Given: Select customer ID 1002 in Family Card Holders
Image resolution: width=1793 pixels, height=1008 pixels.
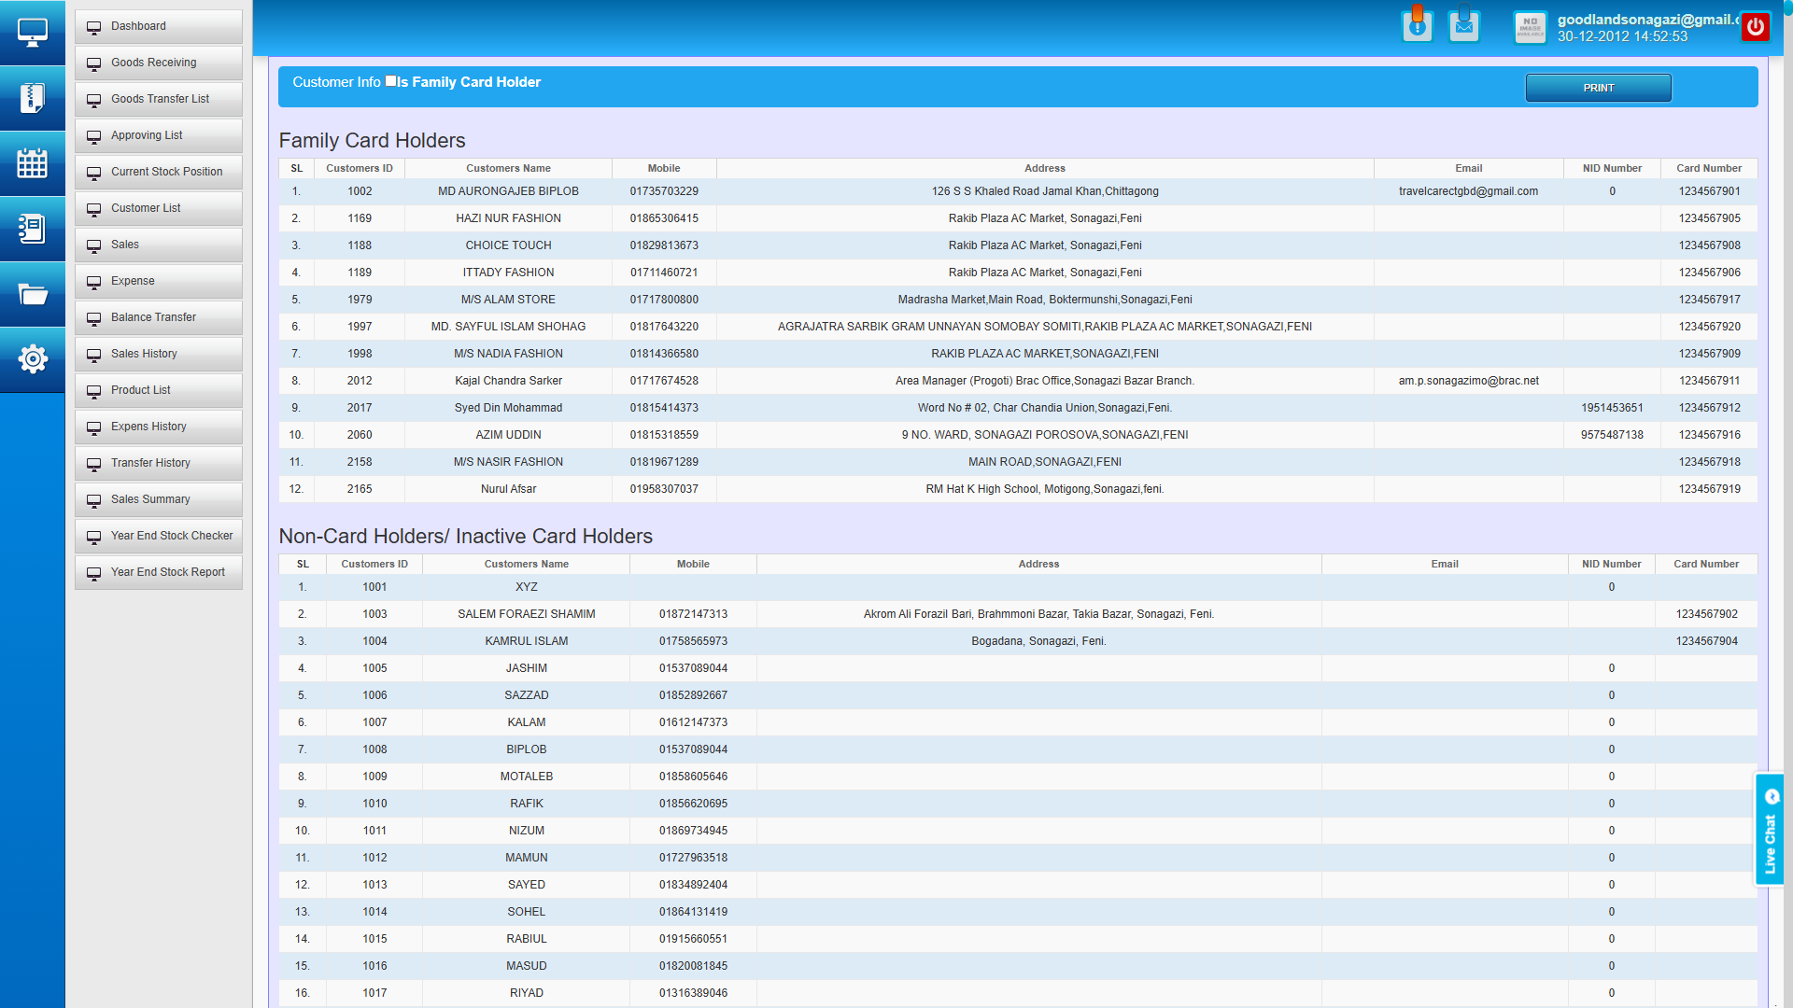Looking at the screenshot, I should pyautogui.click(x=360, y=190).
